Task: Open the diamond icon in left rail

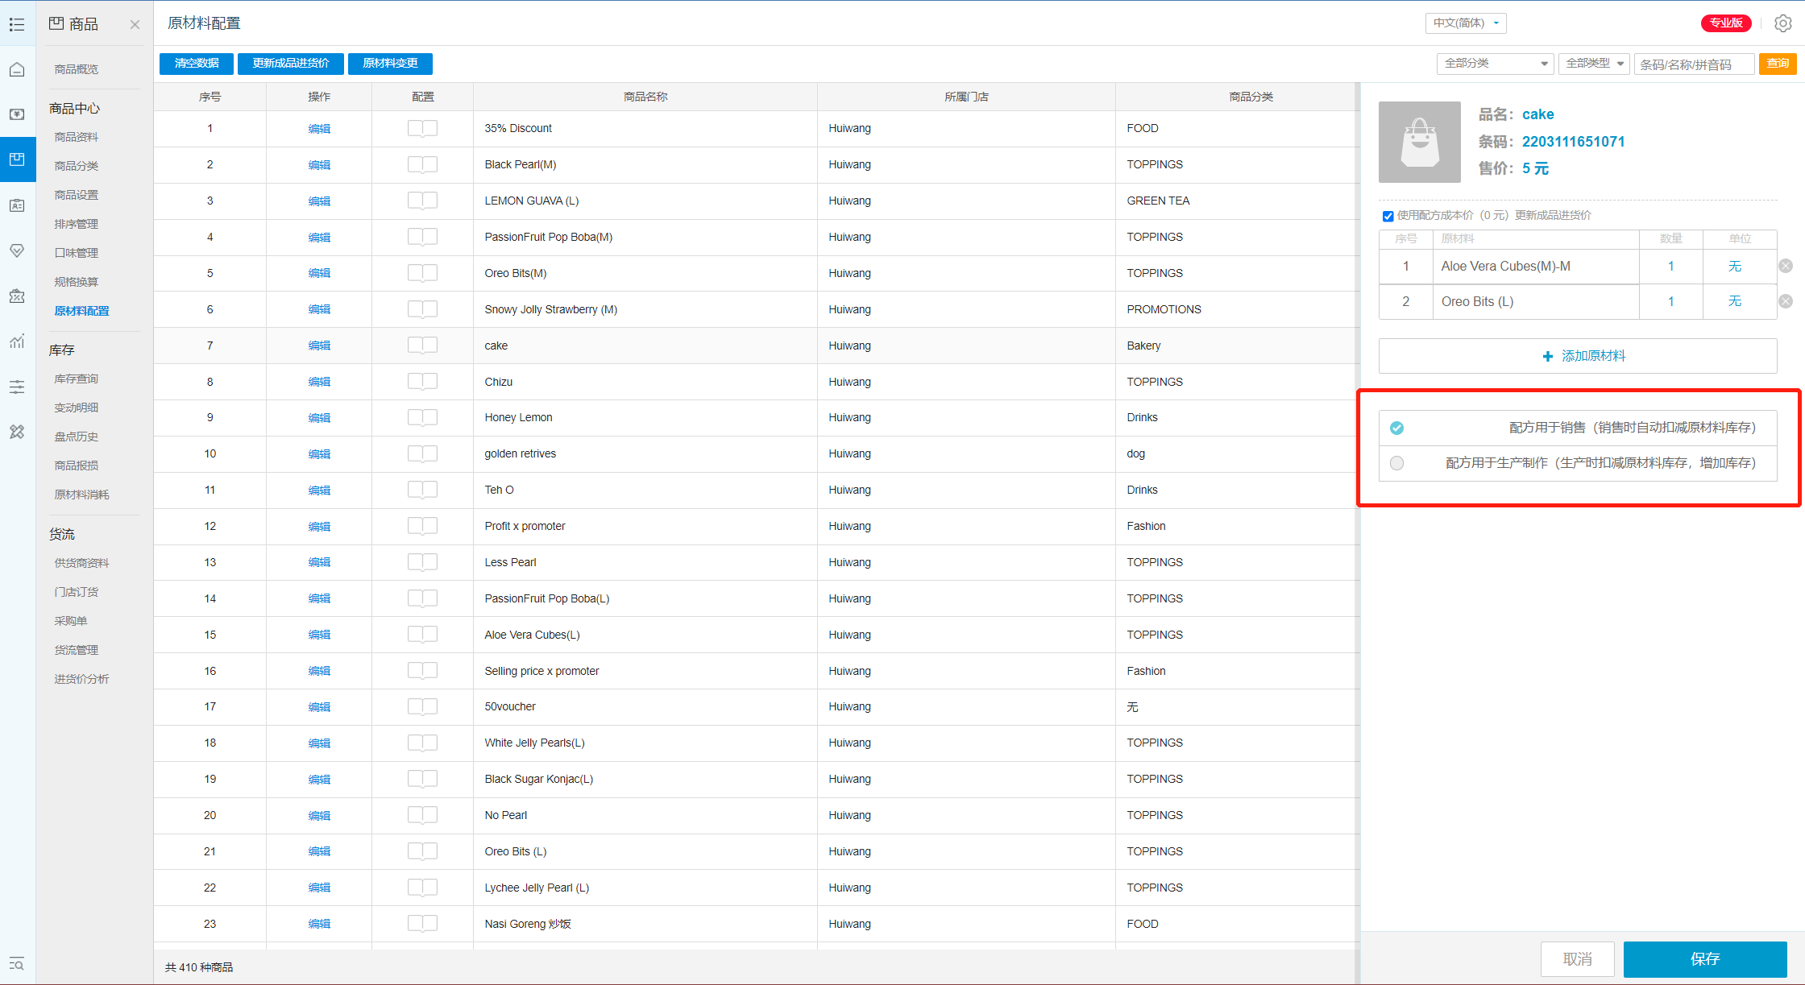Action: click(17, 250)
